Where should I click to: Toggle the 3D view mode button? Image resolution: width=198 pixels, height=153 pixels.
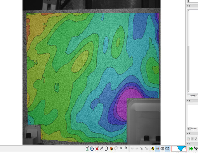[162, 149]
